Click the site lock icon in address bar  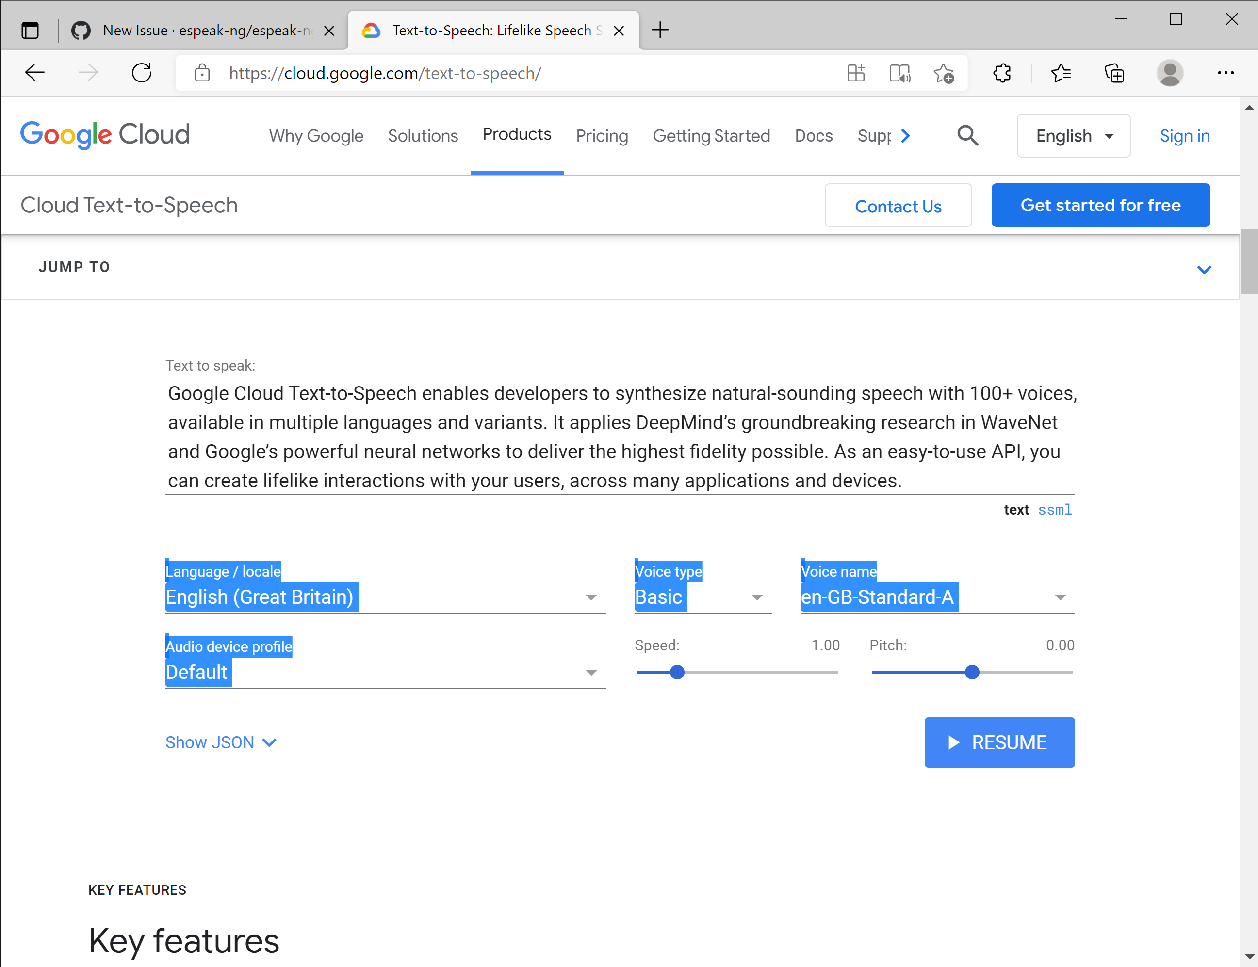(x=202, y=73)
